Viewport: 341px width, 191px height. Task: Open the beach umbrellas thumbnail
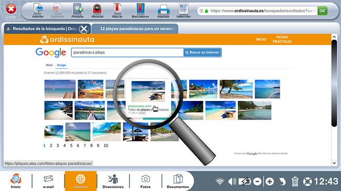pos(135,132)
